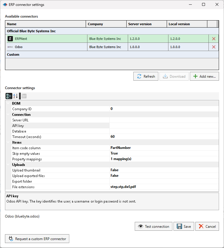The width and height of the screenshot is (224, 248).
Task: Toggle the Upload thumbnail False value
Action: tap(164, 170)
